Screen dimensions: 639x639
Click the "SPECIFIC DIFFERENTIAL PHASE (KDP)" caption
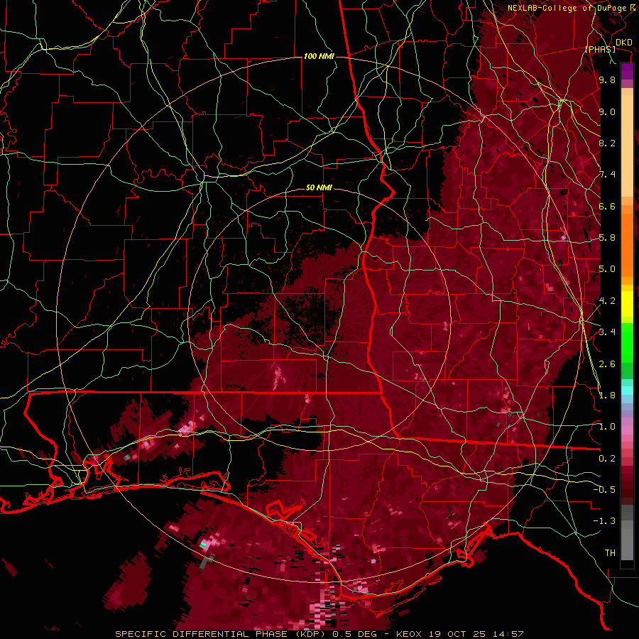pos(219,634)
